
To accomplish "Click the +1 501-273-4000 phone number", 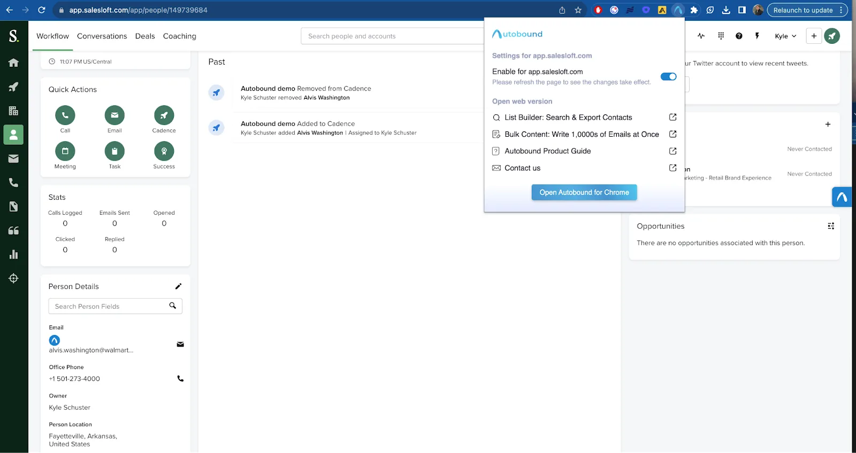I will pyautogui.click(x=74, y=379).
